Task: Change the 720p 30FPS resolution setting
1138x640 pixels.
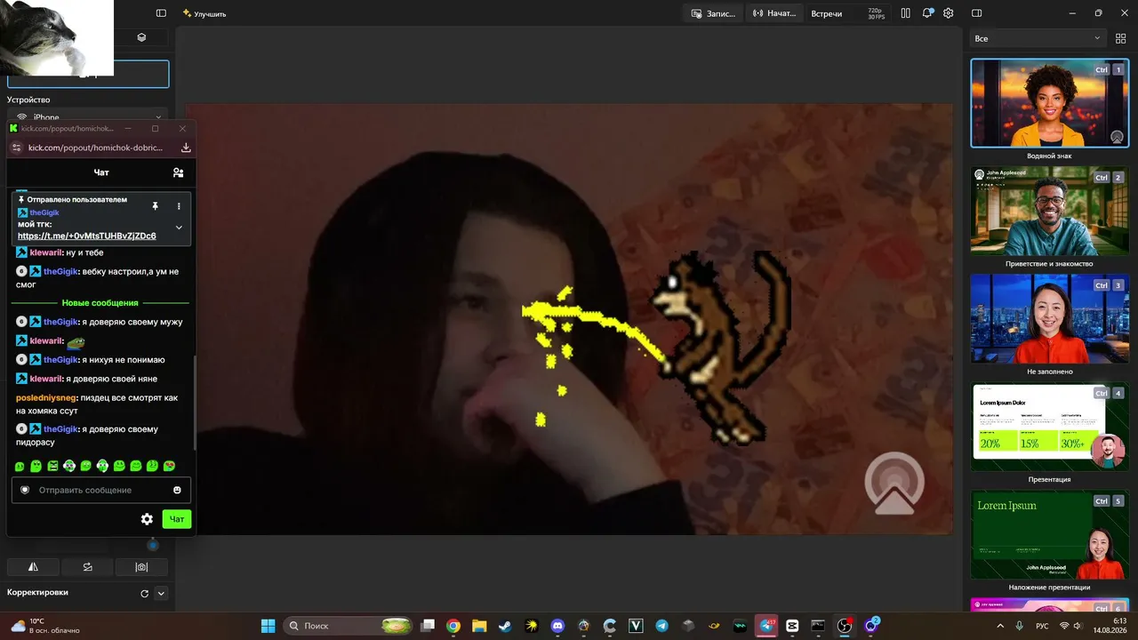Action: 876,13
